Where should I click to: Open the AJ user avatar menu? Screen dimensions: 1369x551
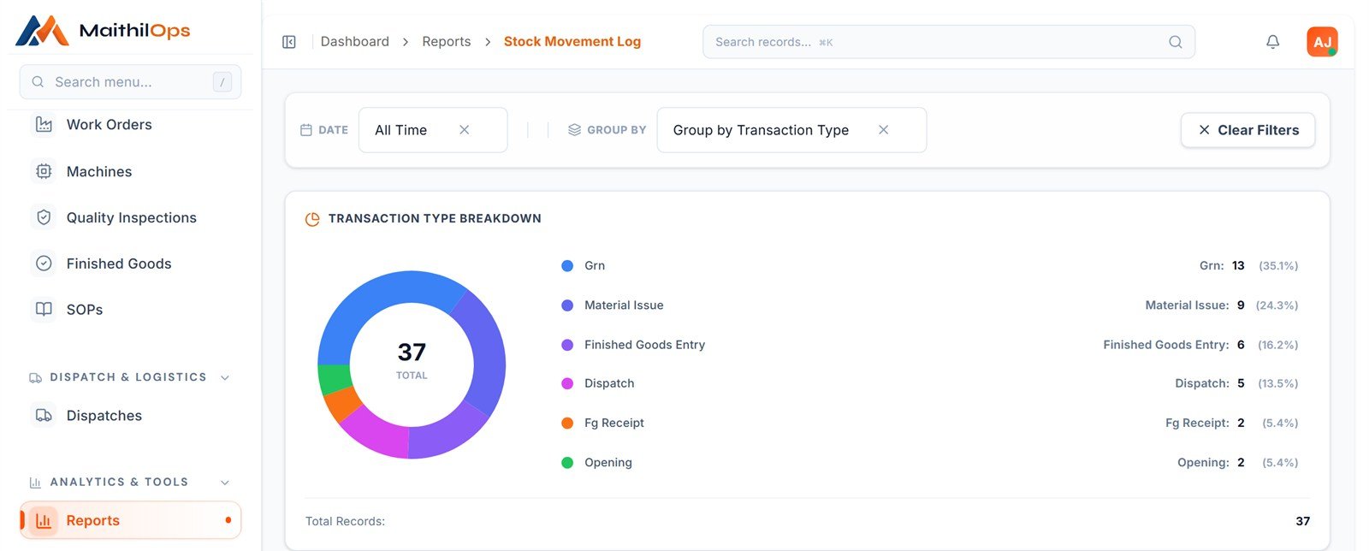click(1322, 42)
